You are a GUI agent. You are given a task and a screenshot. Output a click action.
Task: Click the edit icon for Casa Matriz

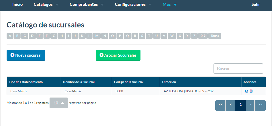pyautogui.click(x=247, y=91)
